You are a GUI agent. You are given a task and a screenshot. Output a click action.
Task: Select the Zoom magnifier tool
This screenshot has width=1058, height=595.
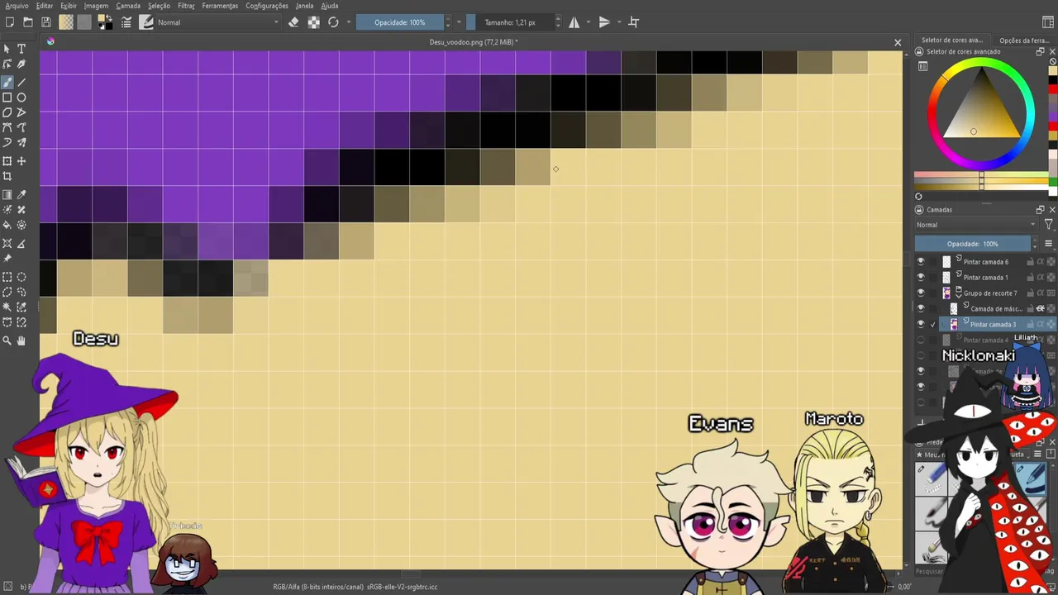coord(7,340)
